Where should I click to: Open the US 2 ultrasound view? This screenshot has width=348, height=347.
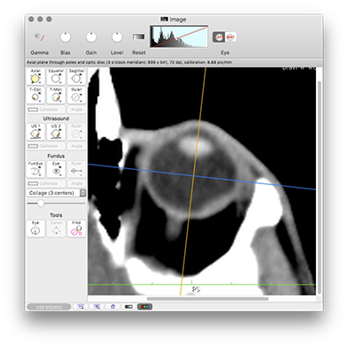tap(56, 132)
